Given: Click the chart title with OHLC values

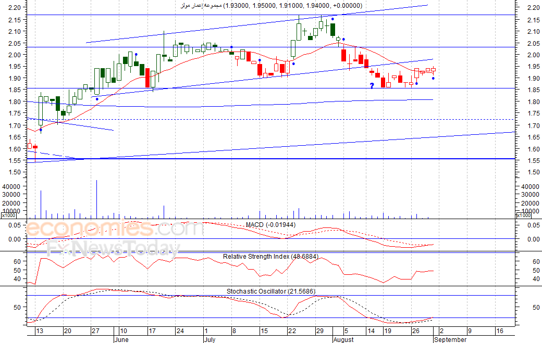Looking at the screenshot, I should [x=272, y=6].
